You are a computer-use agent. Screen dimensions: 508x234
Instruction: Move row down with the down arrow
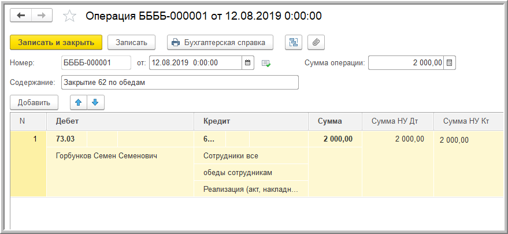95,102
